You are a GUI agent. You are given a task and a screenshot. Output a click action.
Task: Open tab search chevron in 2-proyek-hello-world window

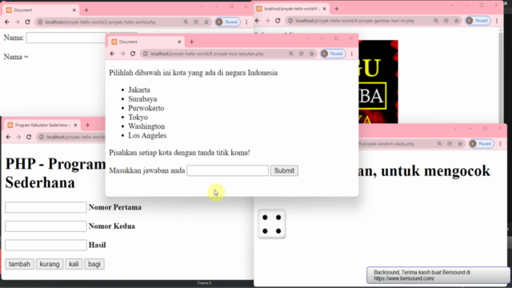[x=202, y=6]
